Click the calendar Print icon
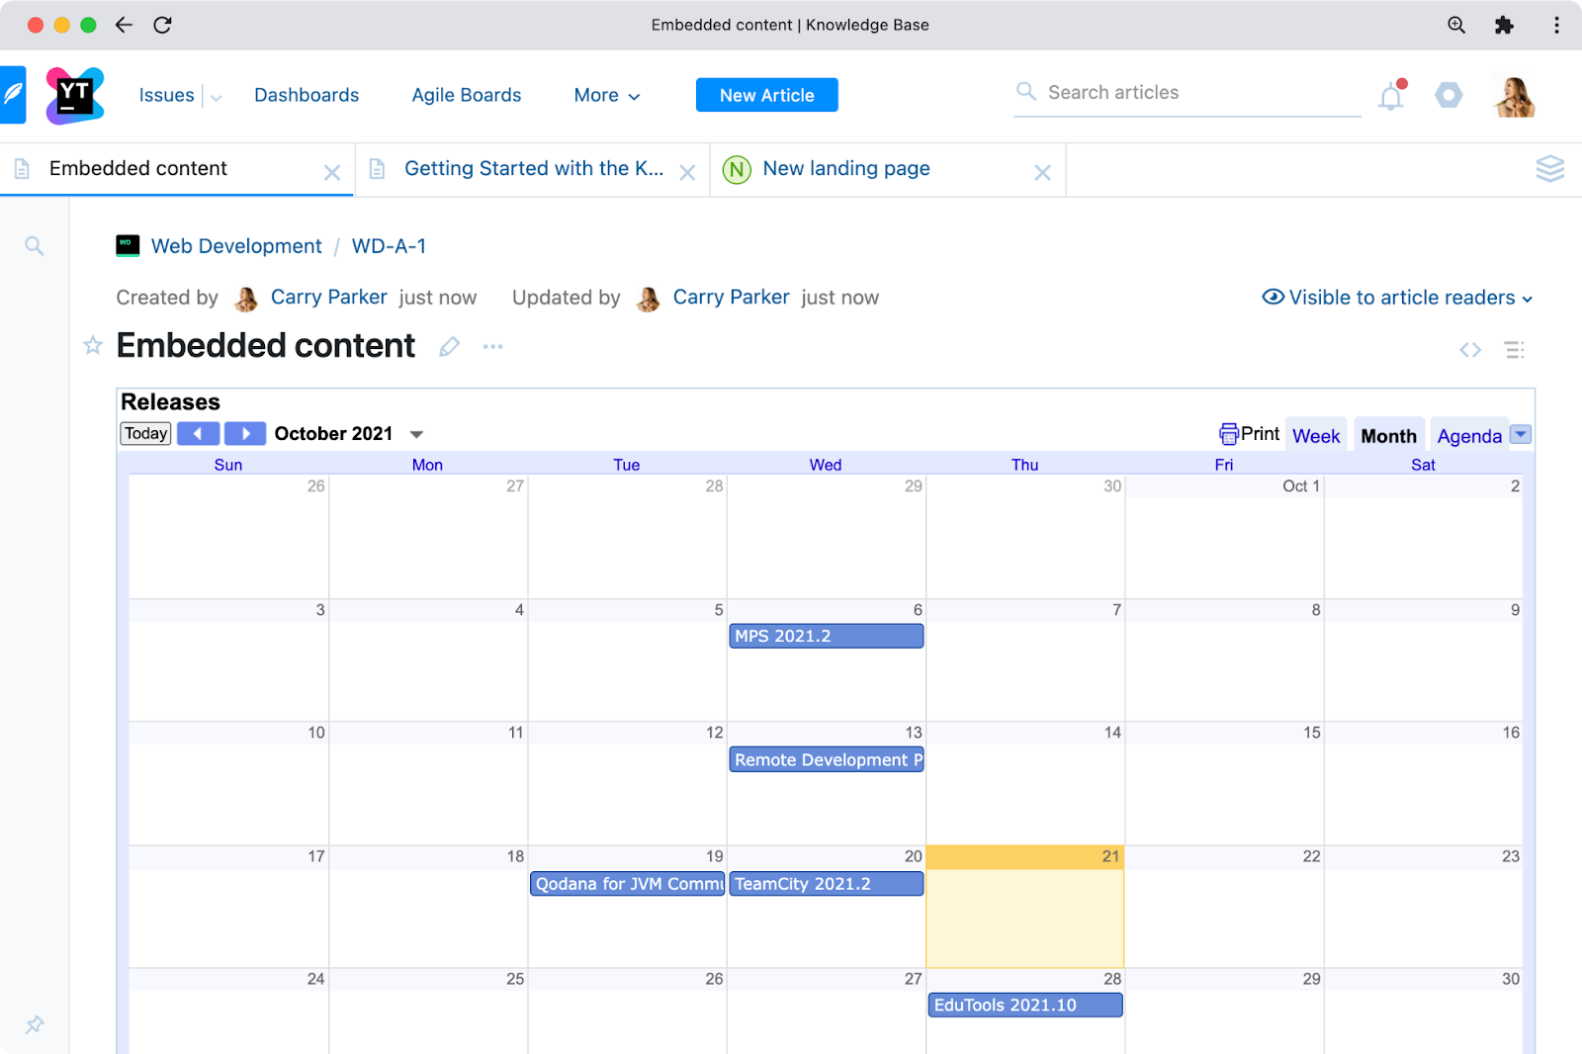The width and height of the screenshot is (1582, 1054). [x=1229, y=434]
